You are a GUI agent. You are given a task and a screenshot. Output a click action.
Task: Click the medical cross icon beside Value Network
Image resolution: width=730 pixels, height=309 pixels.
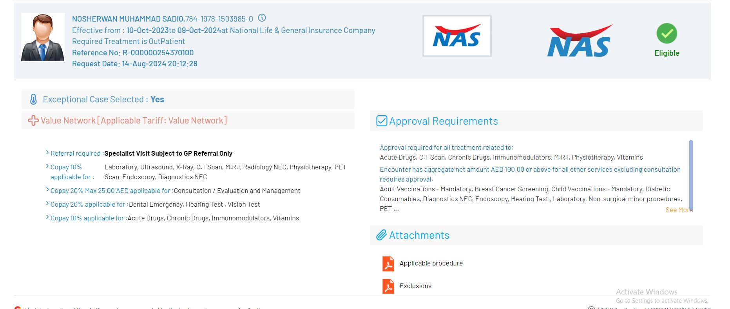coord(33,120)
